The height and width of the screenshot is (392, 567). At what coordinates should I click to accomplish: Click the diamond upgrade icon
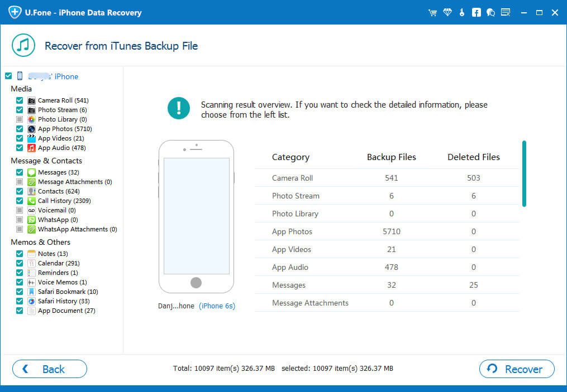447,13
